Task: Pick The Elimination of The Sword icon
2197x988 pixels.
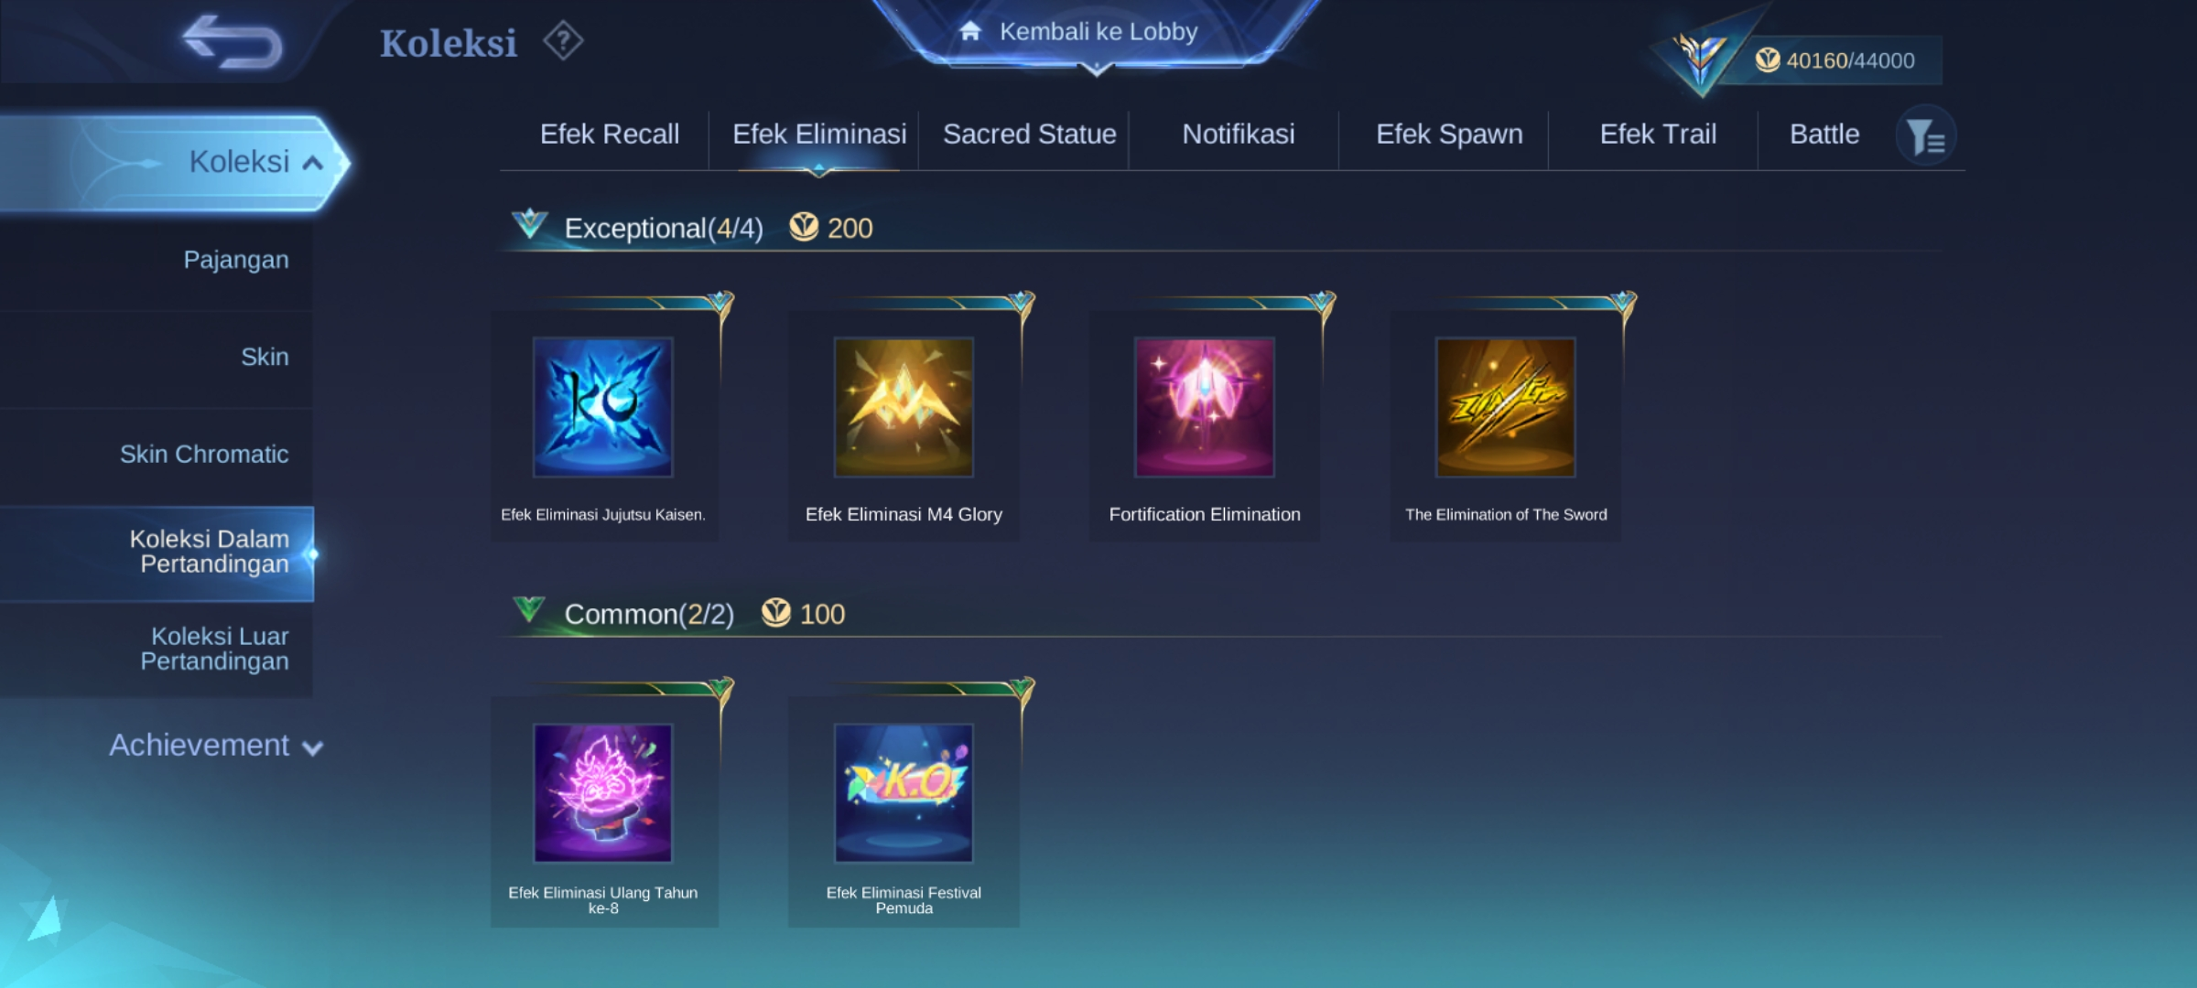Action: (1506, 407)
